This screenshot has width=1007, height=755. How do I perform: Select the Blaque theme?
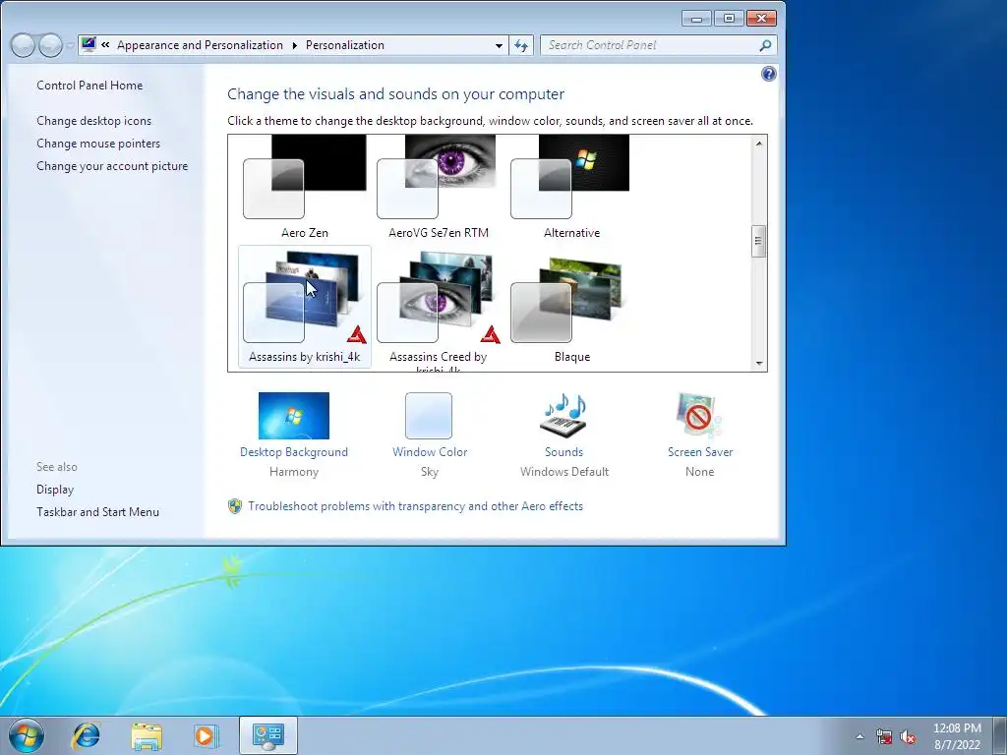point(571,307)
